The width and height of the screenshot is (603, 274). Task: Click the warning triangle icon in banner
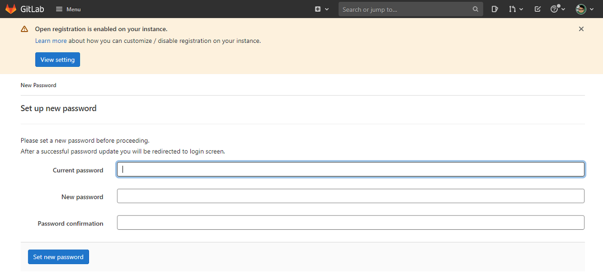pyautogui.click(x=24, y=29)
